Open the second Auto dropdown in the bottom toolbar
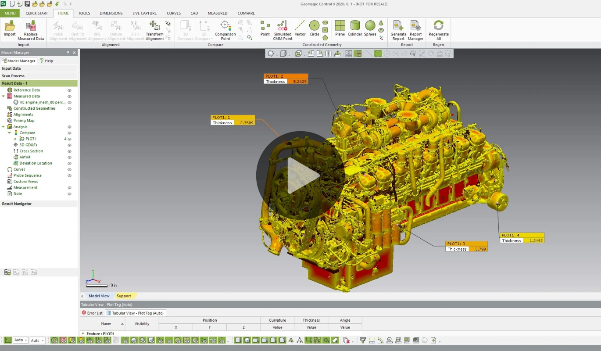This screenshot has width=601, height=351. pos(37,340)
